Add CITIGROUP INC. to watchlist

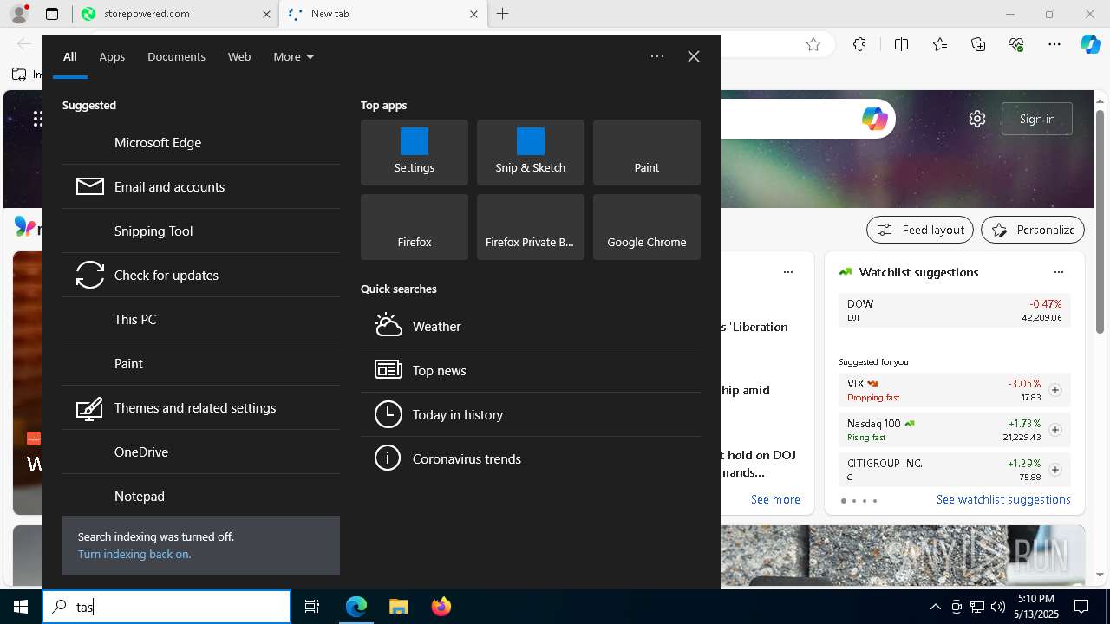point(1055,470)
